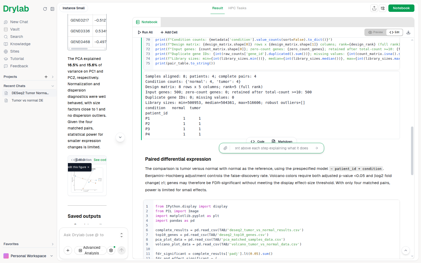Click the PCA figure thumbnail in the chat
The image size is (421, 263).
pyautogui.click(x=87, y=180)
